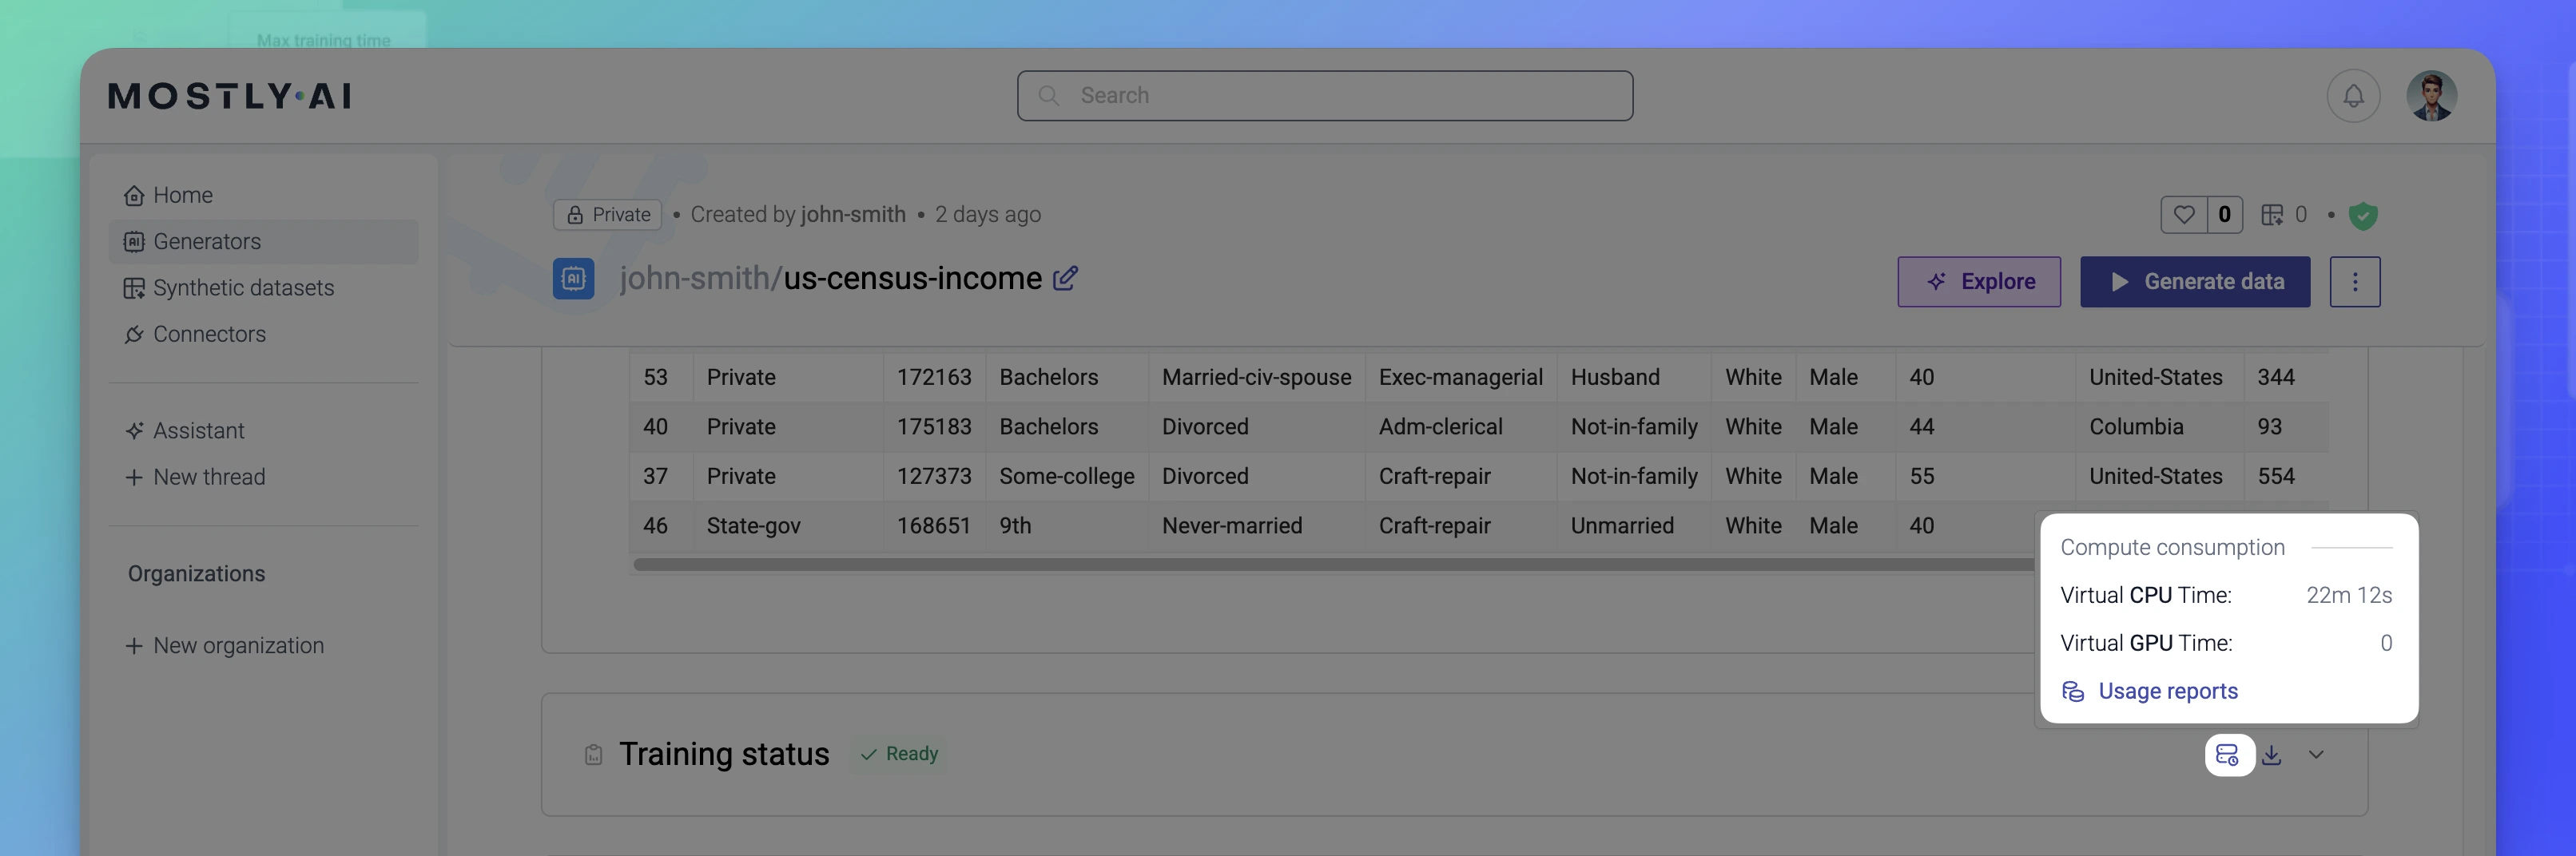Click the plus icon beside New organization

pyautogui.click(x=134, y=645)
